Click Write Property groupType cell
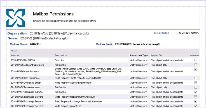206x108 pixels. click(68, 106)
